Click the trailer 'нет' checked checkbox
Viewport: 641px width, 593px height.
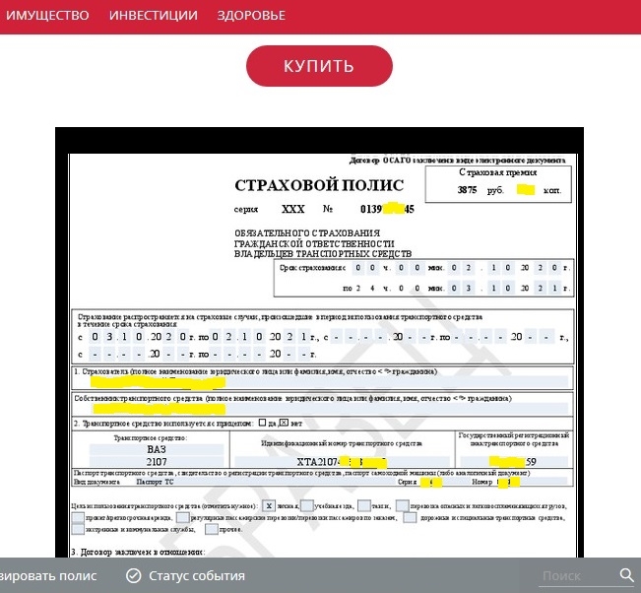285,423
